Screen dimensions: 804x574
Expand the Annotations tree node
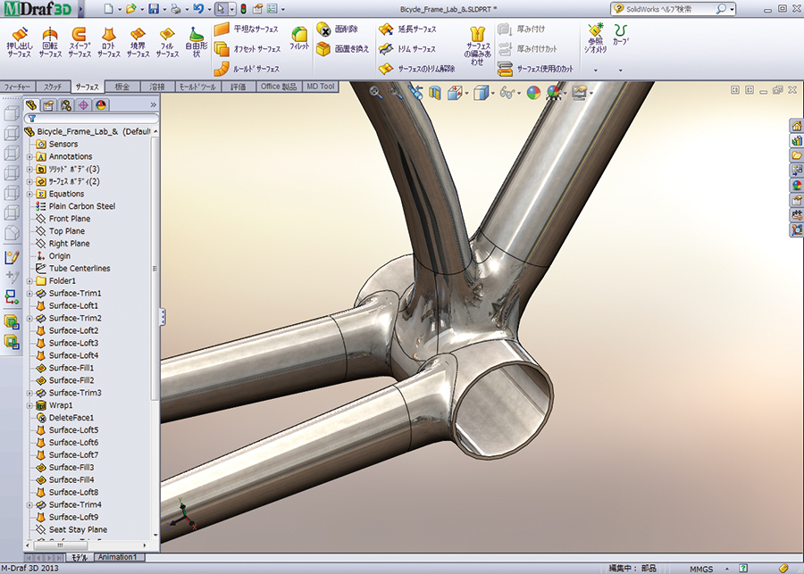pyautogui.click(x=29, y=156)
